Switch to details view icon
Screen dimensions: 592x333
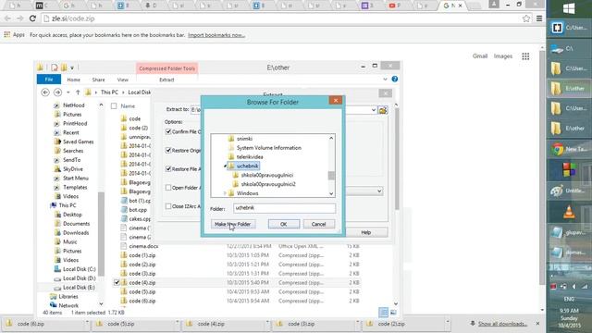(383, 313)
